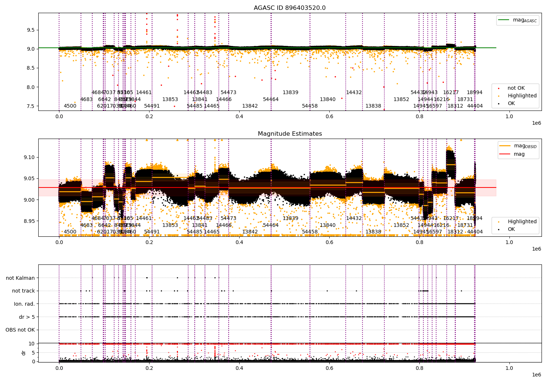Image resolution: width=547 pixels, height=383 pixels.
Task: Click the 'dr > 5' axis label
Action: 27,317
